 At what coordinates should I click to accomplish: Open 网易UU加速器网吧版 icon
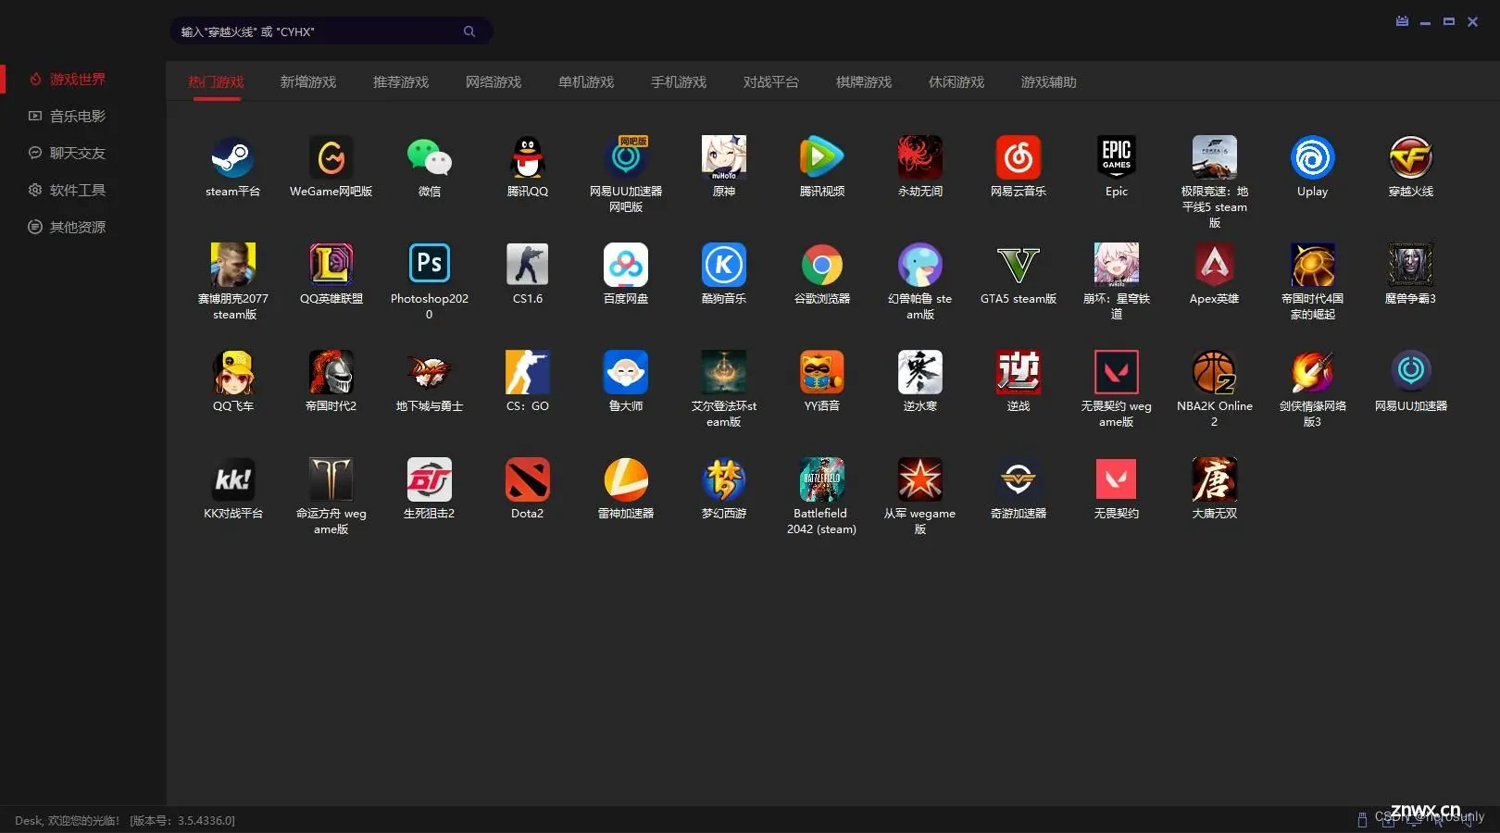626,158
